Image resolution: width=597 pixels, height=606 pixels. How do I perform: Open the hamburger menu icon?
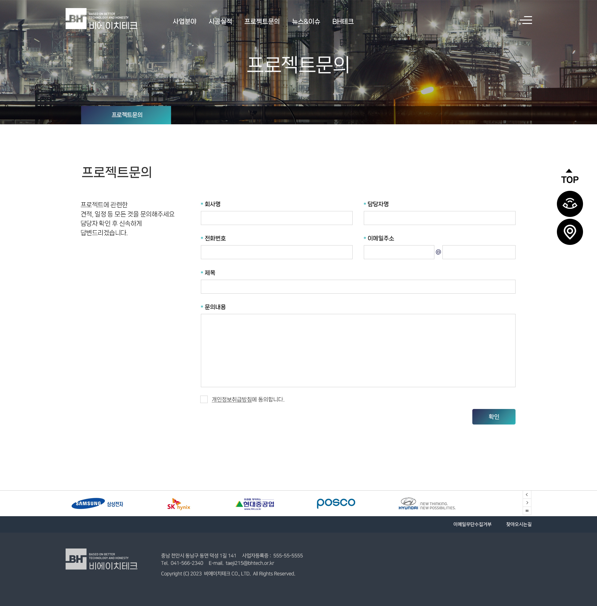[x=526, y=20]
